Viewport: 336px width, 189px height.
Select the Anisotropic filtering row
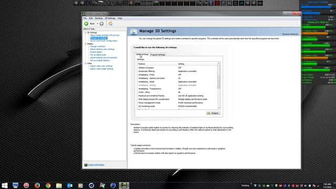[177, 71]
